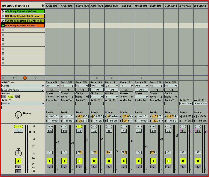The width and height of the screenshot is (209, 177).
Task: Solo the Tom chain panned 22R
Action: coord(124,167)
